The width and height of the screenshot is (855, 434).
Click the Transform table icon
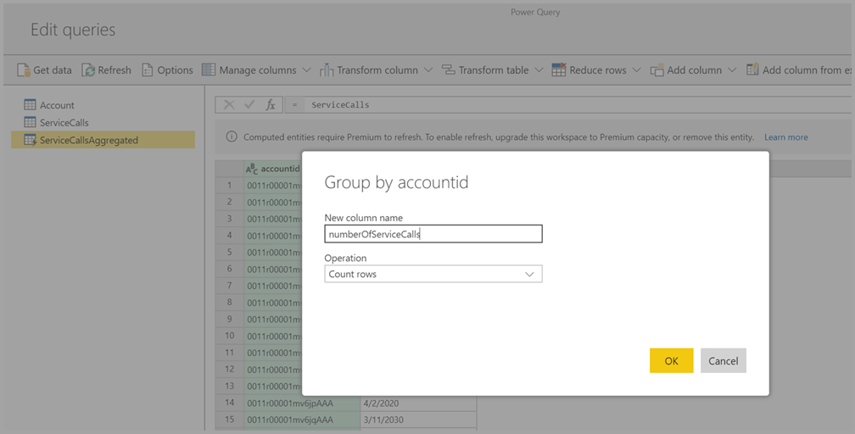(x=449, y=70)
